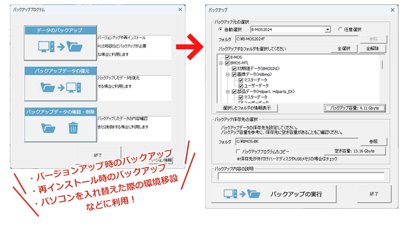The width and height of the screenshot is (409, 230).
Task: Close the バックアッププログラム window
Action: point(181,9)
